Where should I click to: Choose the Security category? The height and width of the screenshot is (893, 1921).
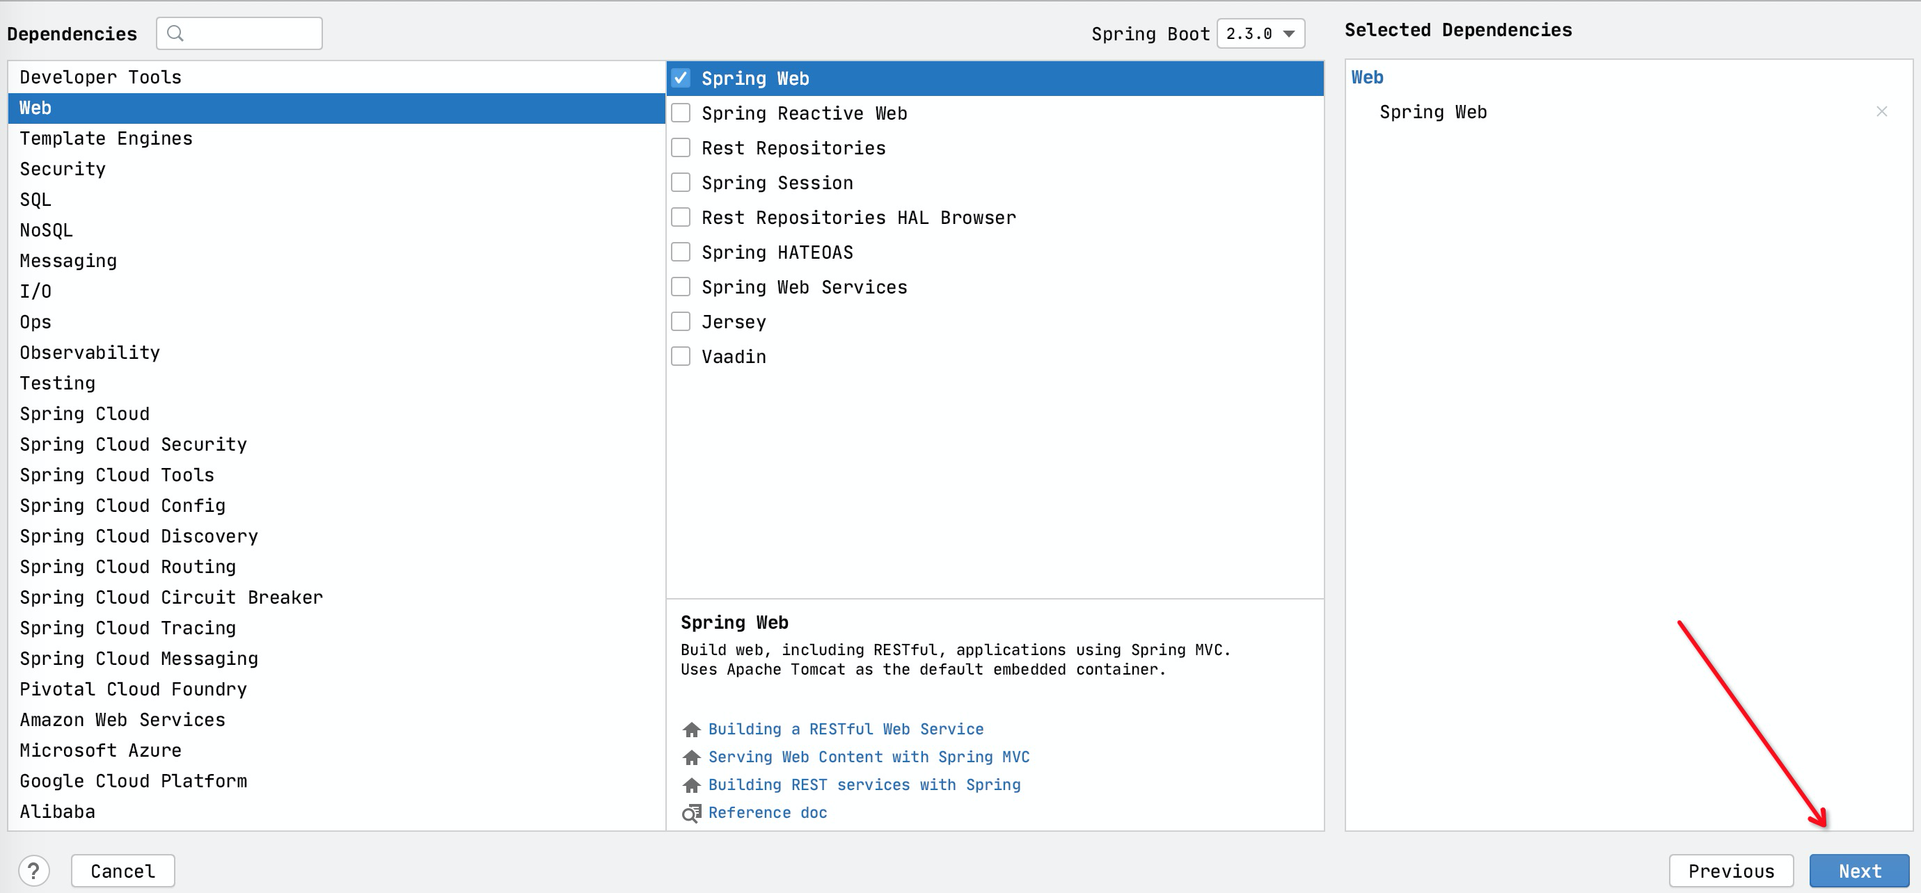click(x=336, y=169)
